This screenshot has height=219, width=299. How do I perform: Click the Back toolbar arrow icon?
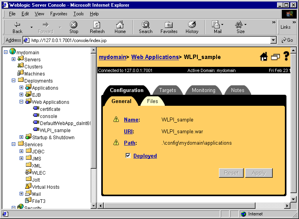17,24
